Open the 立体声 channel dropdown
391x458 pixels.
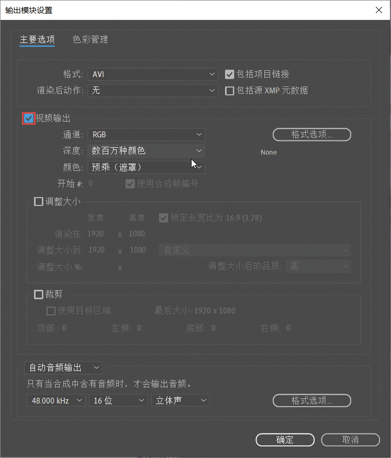point(181,400)
